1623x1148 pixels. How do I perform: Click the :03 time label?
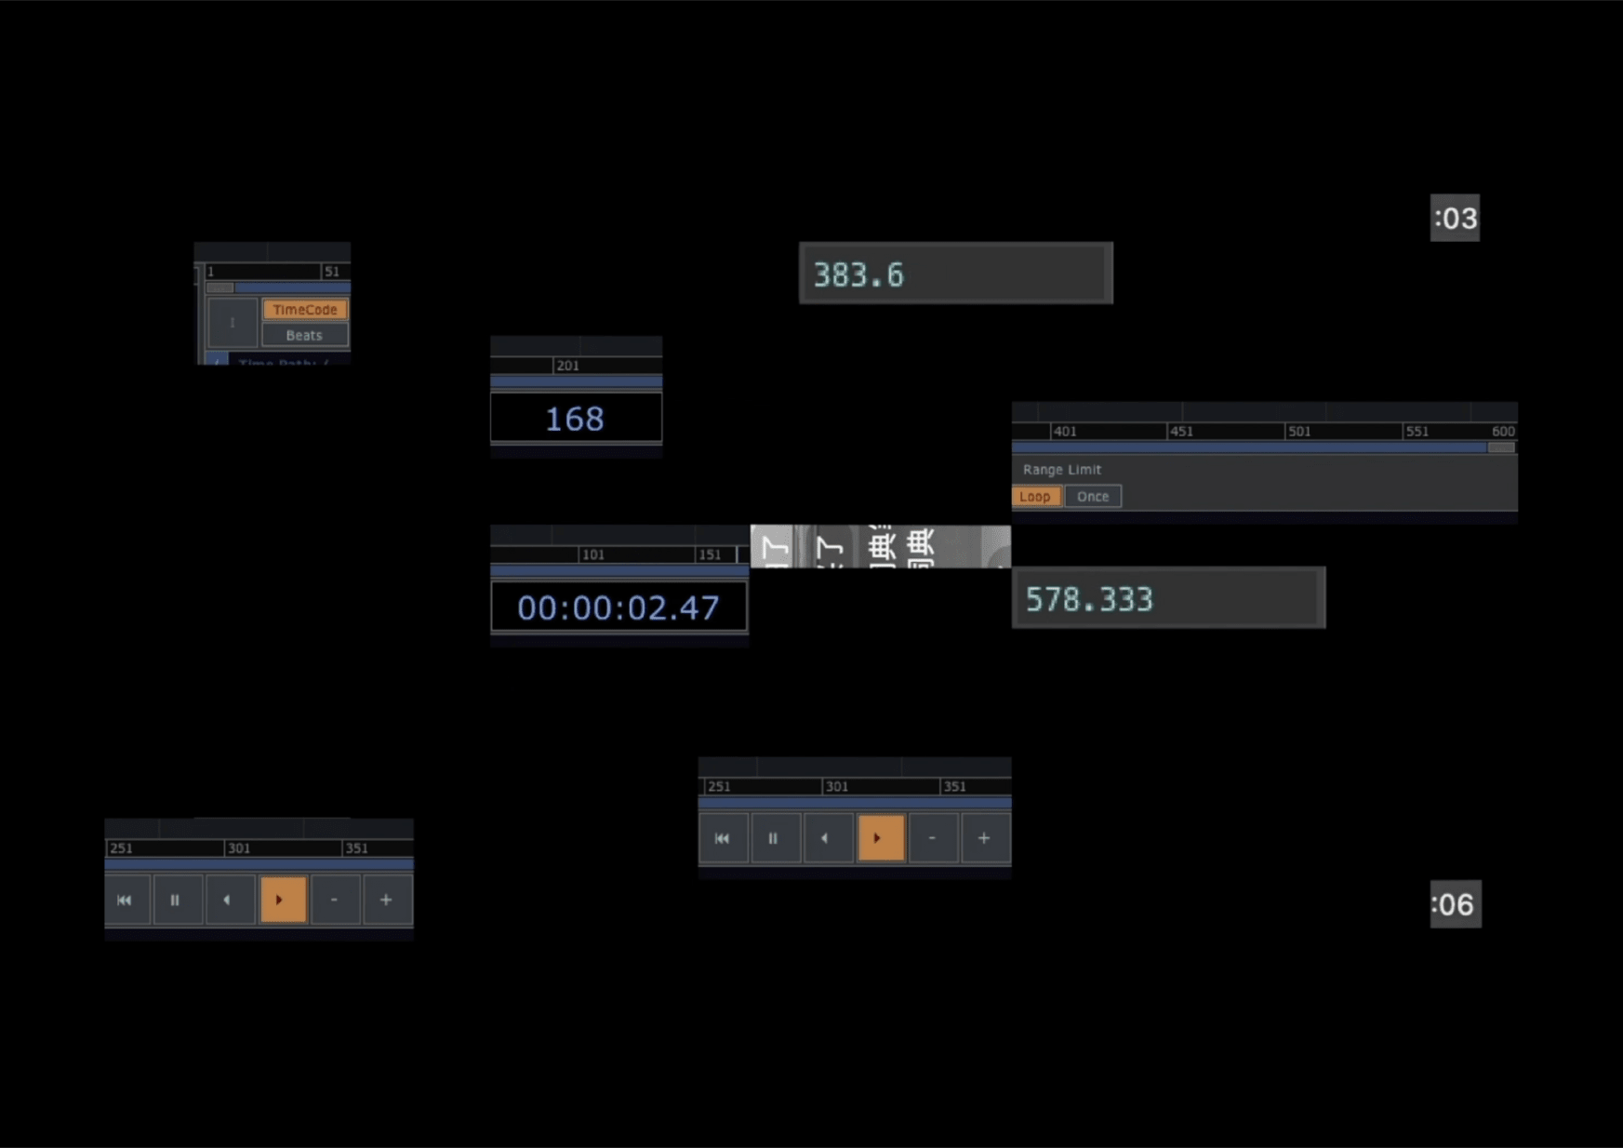[x=1455, y=218]
